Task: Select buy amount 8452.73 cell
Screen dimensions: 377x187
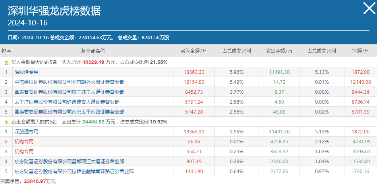Action: (194, 92)
